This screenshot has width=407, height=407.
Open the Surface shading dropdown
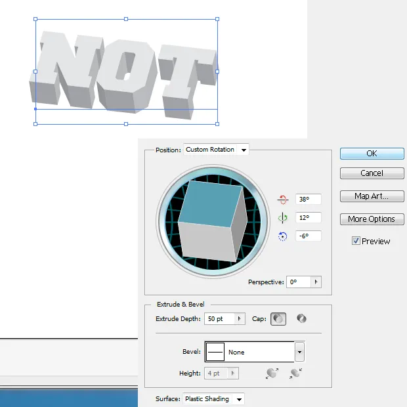click(239, 399)
